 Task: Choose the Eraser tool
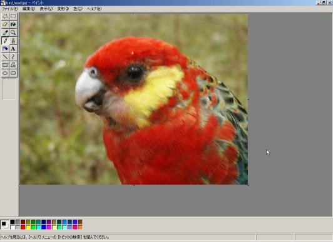(x=5, y=24)
